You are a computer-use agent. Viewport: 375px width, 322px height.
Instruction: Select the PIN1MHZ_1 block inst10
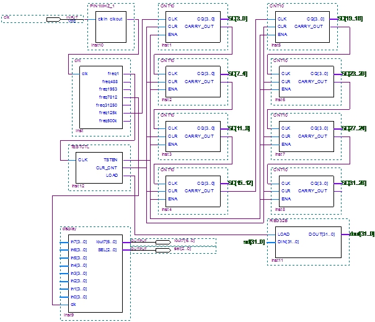(x=111, y=27)
